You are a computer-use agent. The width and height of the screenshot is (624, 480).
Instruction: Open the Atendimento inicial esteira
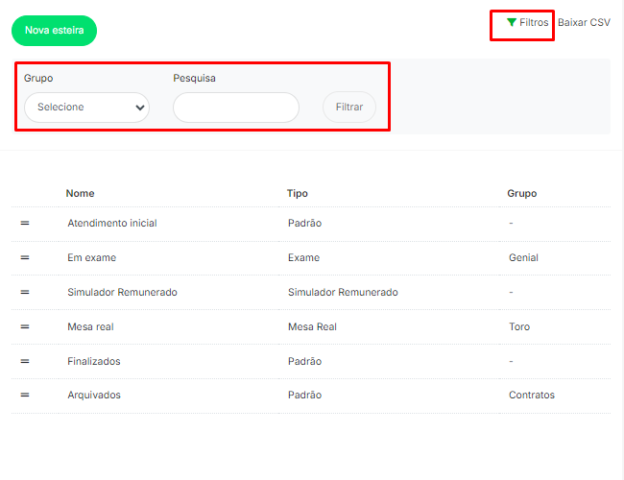coord(111,224)
